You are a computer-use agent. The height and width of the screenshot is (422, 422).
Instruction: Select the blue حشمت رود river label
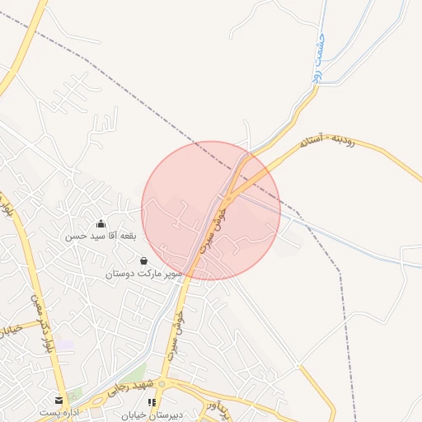319,59
